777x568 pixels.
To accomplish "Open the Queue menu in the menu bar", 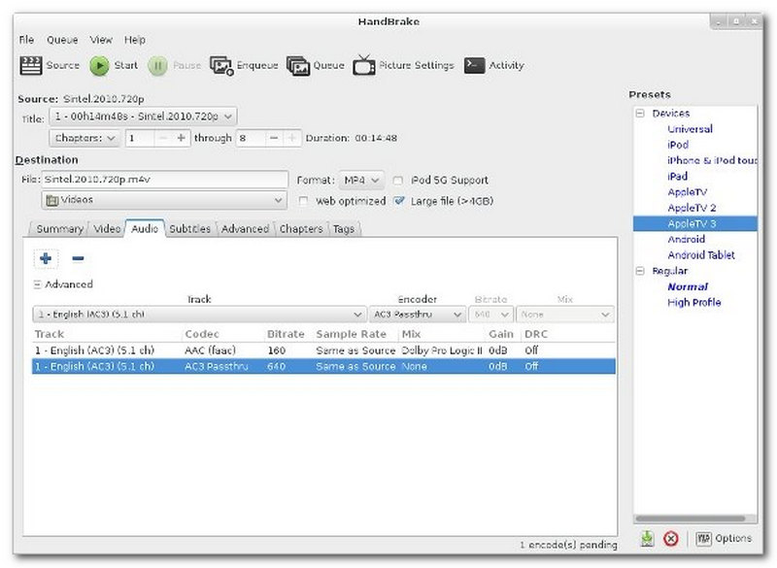I will pyautogui.click(x=62, y=40).
